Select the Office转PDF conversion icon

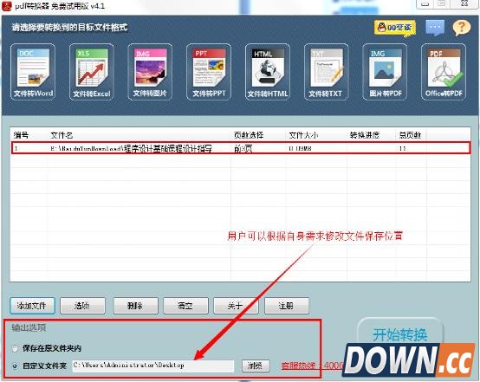coord(444,72)
